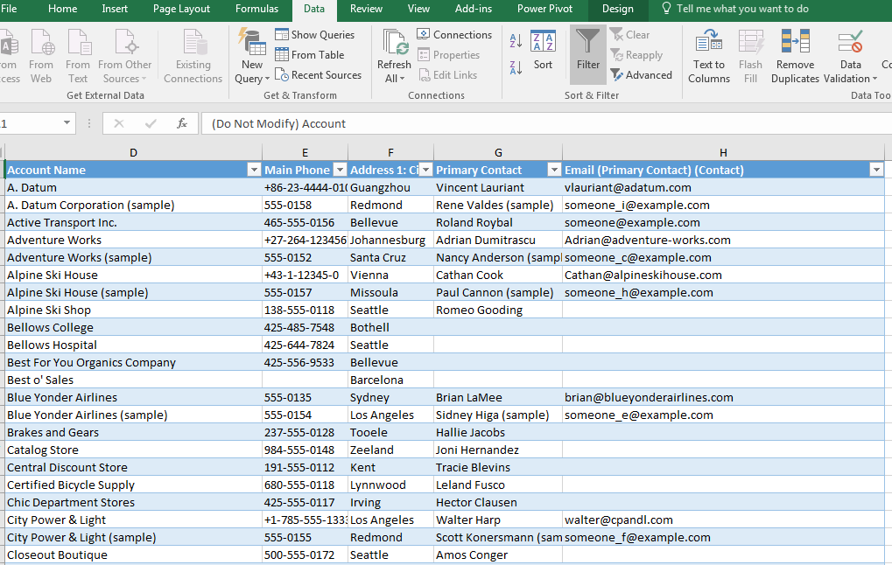Click the Connections icon

[x=424, y=35]
